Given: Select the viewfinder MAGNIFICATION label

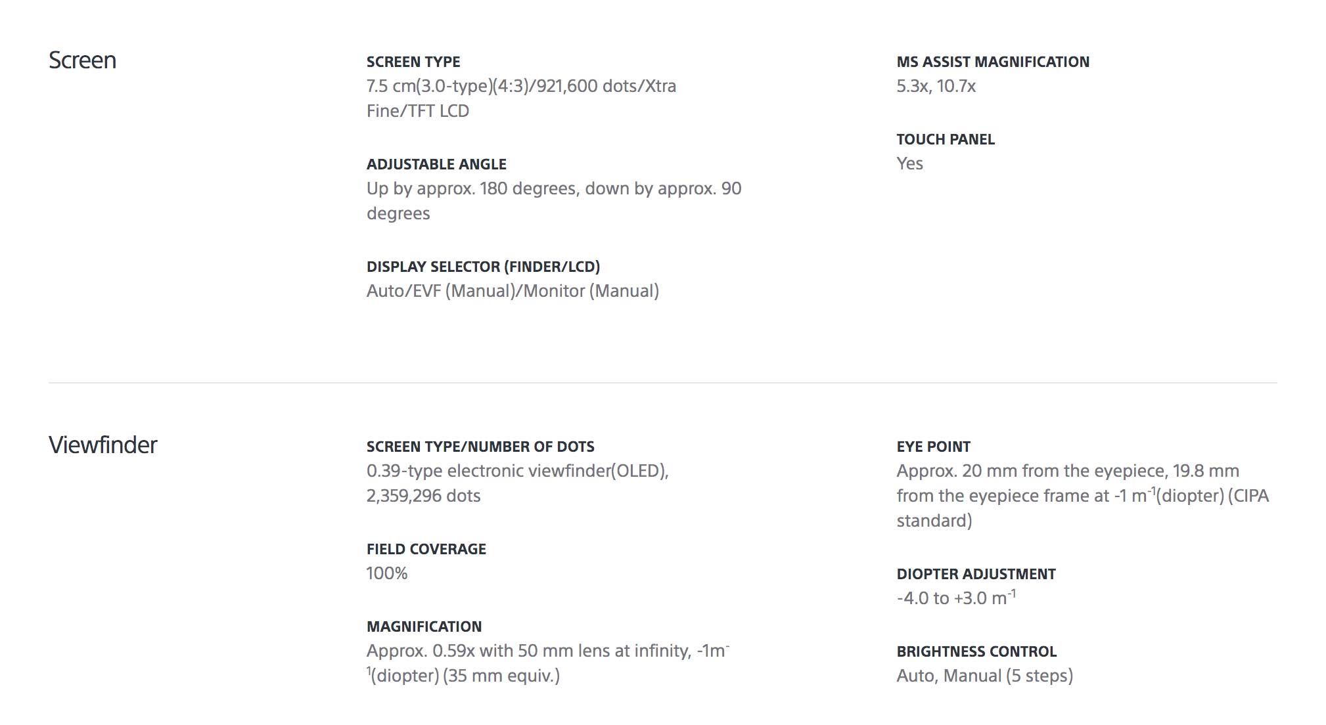Looking at the screenshot, I should (424, 626).
